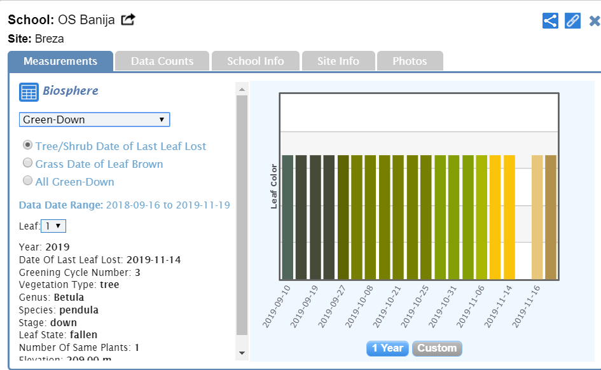601x370 pixels.
Task: Click the 1 Year range button
Action: tap(387, 348)
